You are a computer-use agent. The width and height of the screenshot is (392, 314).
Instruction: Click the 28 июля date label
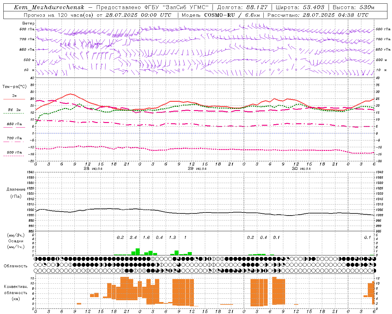coord(93,169)
